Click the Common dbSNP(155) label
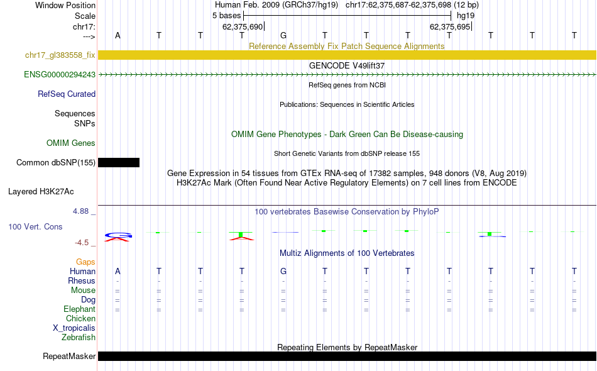The width and height of the screenshot is (597, 371). 56,163
